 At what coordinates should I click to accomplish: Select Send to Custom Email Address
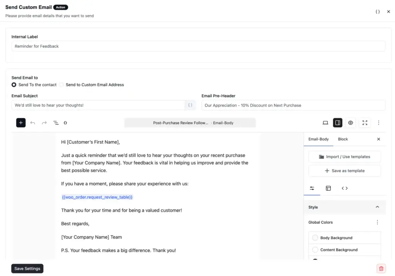tap(61, 85)
